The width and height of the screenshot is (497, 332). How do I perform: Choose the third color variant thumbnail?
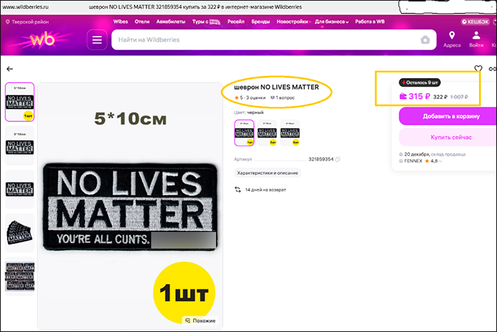290,133
